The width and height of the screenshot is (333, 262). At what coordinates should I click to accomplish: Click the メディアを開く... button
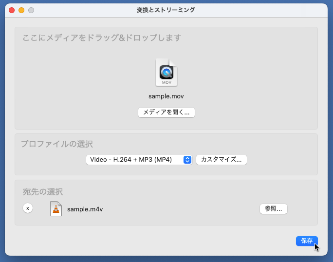tap(166, 112)
